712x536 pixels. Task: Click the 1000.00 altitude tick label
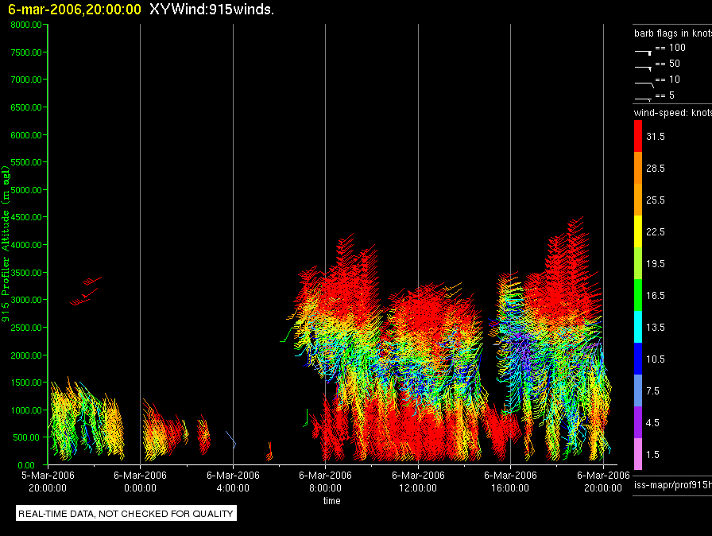(26, 410)
